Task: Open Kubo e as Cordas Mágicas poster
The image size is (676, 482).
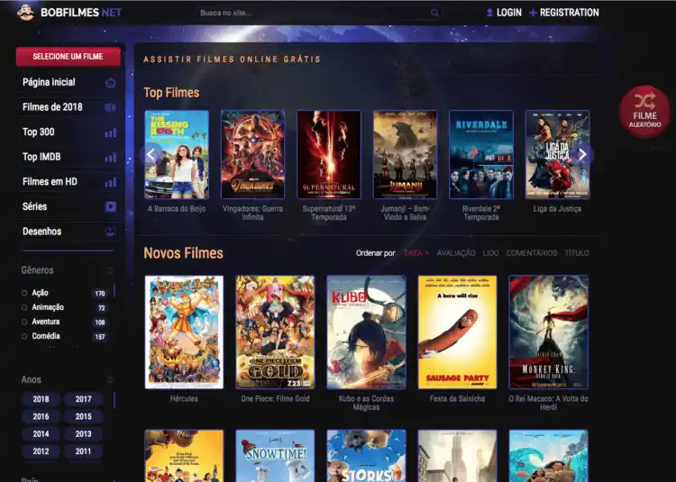Action: click(367, 332)
